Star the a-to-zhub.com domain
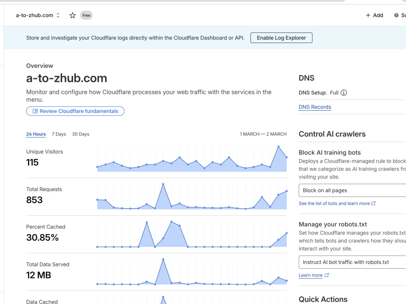The image size is (406, 304). (x=73, y=15)
